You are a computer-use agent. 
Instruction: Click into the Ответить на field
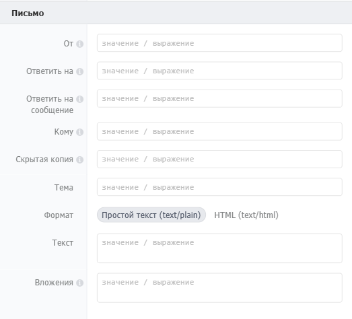(x=219, y=71)
